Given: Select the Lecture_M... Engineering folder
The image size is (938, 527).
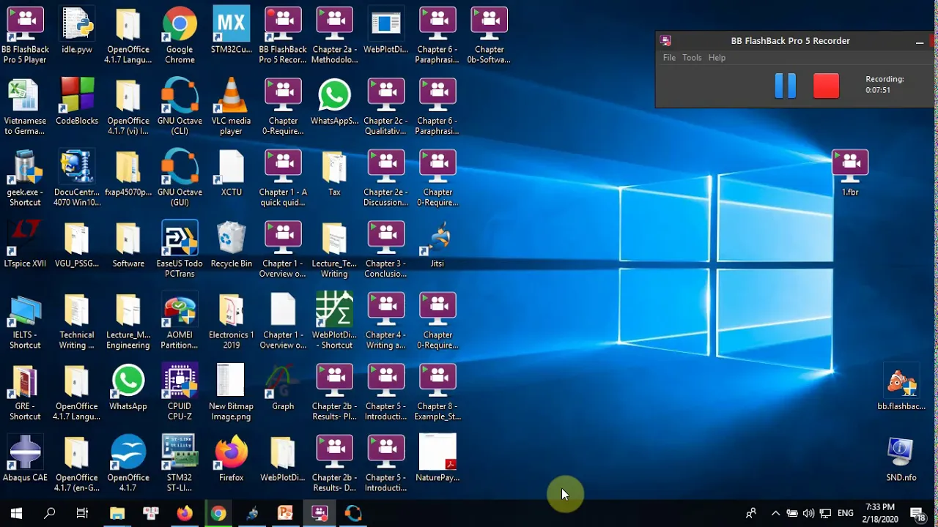Looking at the screenshot, I should (x=128, y=321).
